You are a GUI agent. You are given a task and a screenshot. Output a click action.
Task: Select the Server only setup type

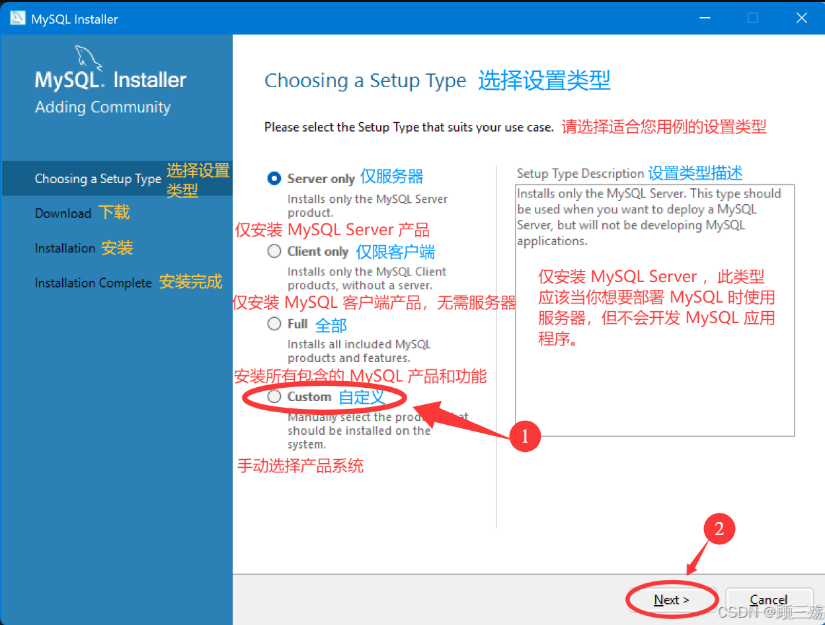coord(274,178)
